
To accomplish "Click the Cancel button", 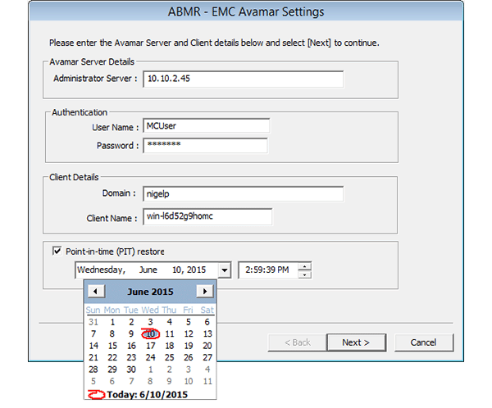I will coord(424,342).
